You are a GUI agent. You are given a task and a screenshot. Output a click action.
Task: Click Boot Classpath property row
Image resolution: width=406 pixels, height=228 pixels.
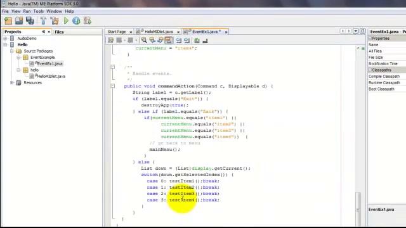pyautogui.click(x=387, y=89)
